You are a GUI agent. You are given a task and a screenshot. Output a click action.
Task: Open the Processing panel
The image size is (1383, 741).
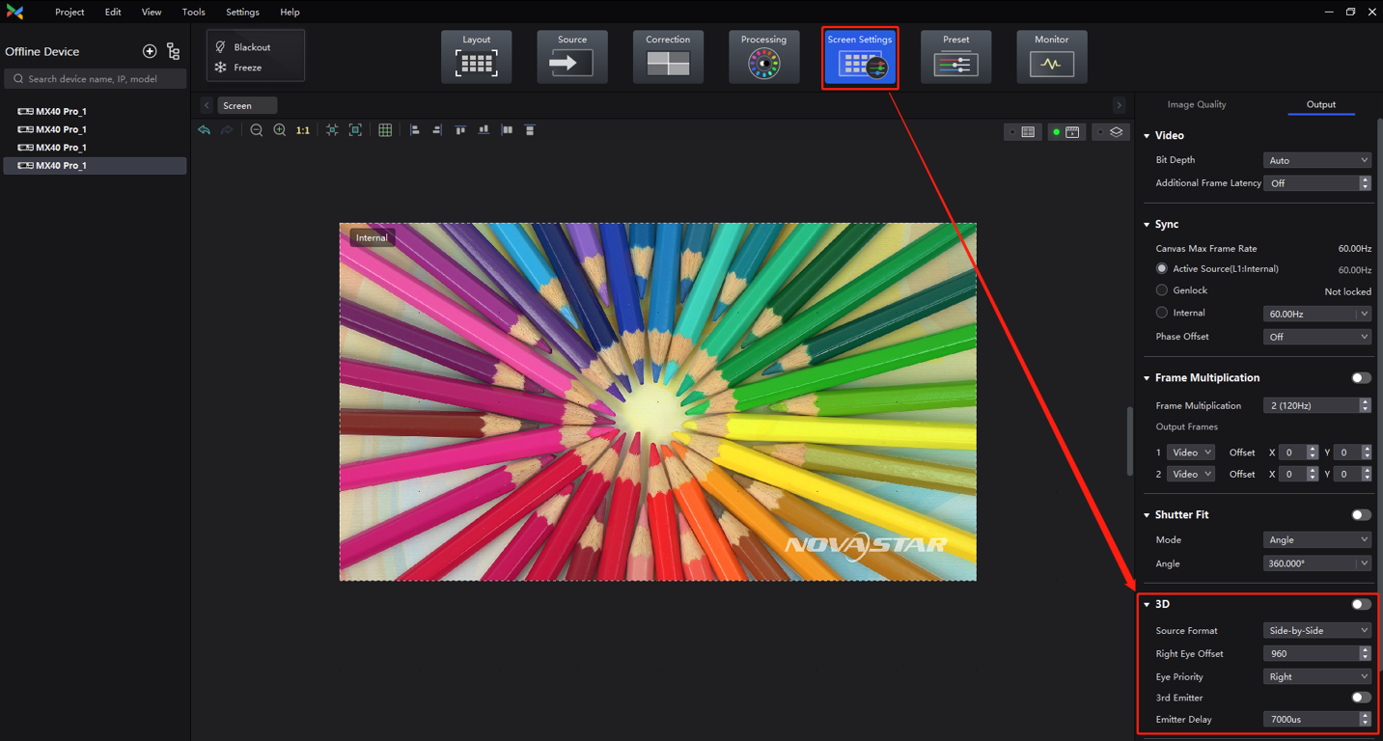click(x=763, y=56)
